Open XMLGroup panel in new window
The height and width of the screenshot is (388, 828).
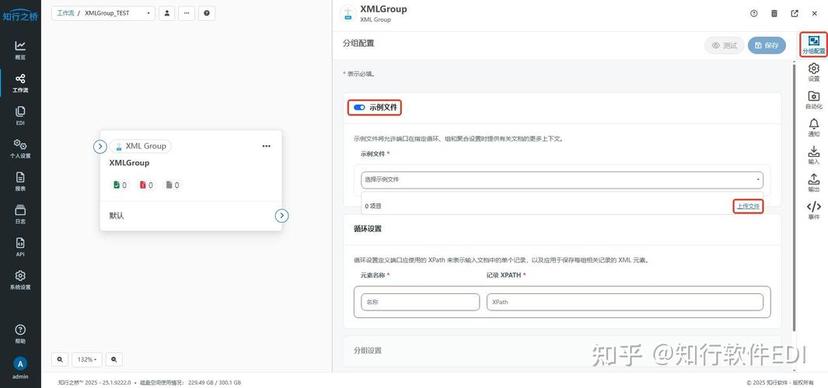(x=795, y=14)
